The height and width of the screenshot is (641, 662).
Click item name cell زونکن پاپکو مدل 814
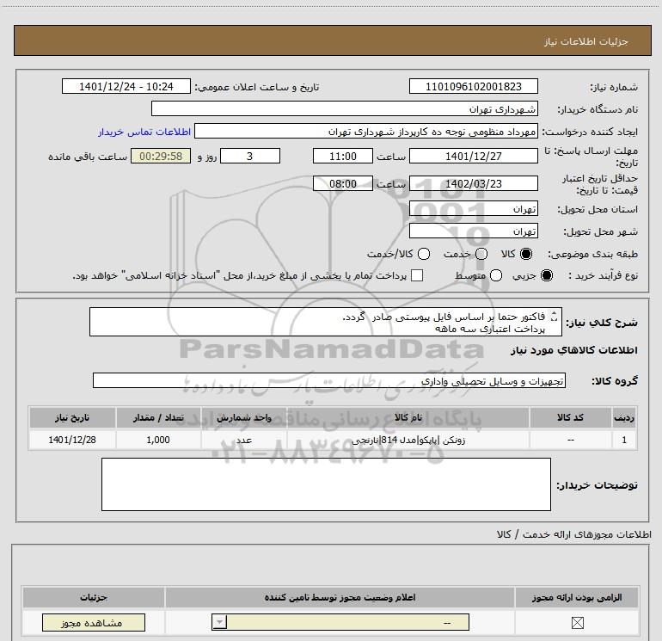(408, 440)
